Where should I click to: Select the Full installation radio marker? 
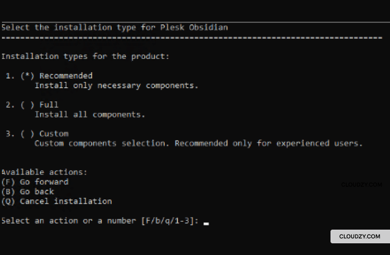(x=27, y=105)
